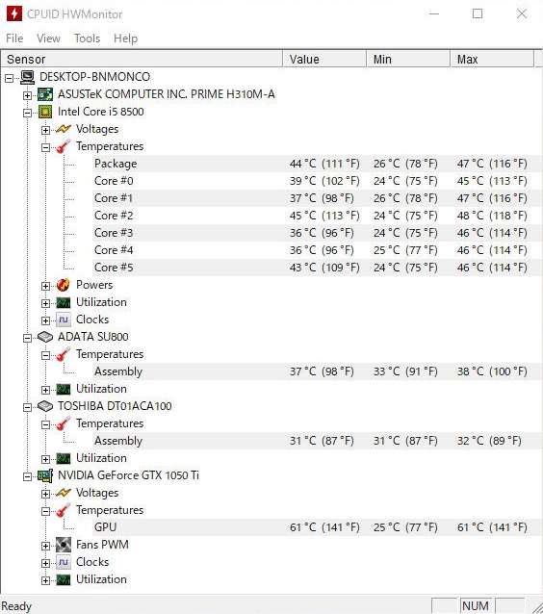
Task: Click the NVIDIA GeForce GTX 1050 Ti card icon
Action: [45, 475]
